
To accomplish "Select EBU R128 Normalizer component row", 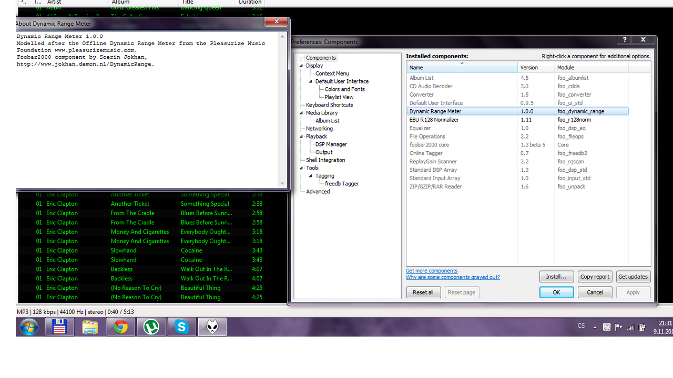I will point(517,120).
